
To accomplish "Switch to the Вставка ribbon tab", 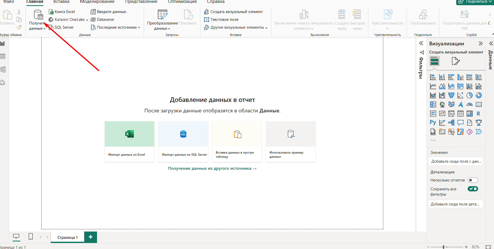I will (x=61, y=2).
